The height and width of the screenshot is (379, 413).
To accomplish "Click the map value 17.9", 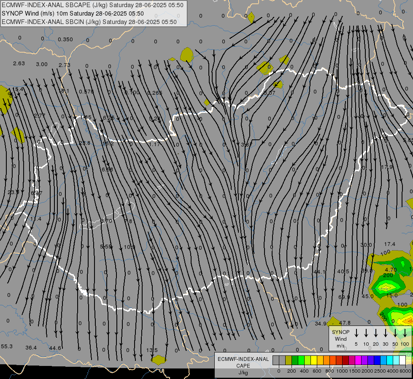I will (387, 167).
